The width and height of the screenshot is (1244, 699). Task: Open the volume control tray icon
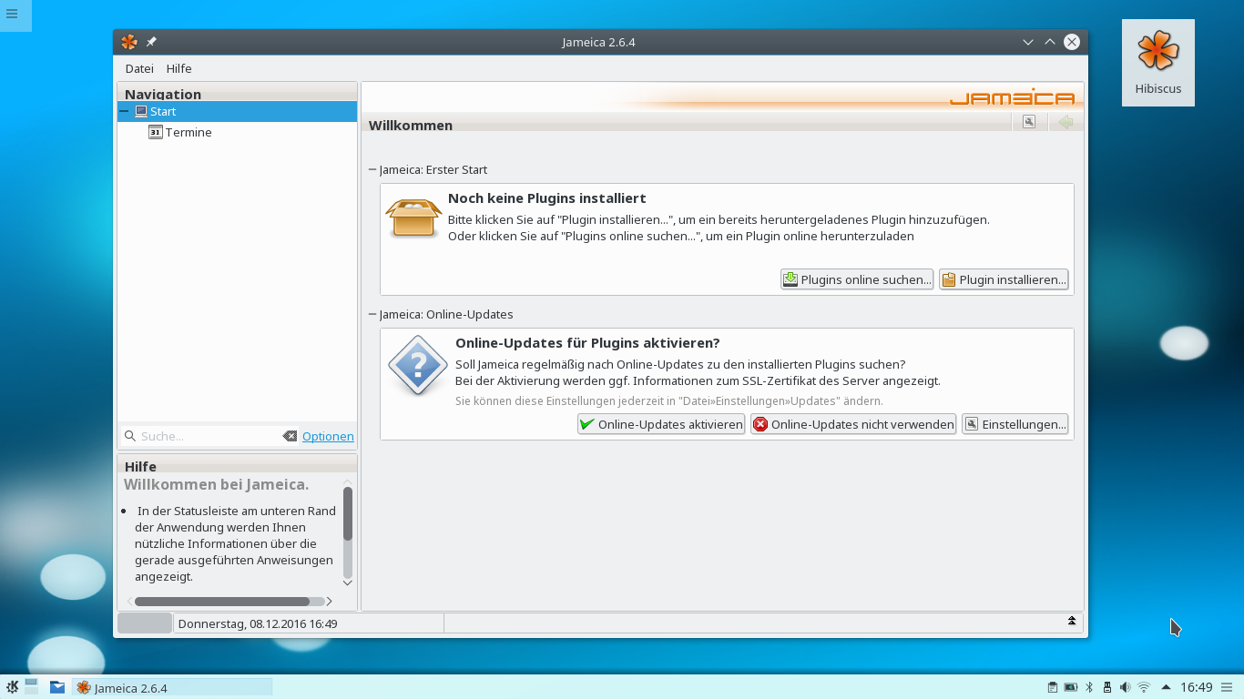point(1126,687)
